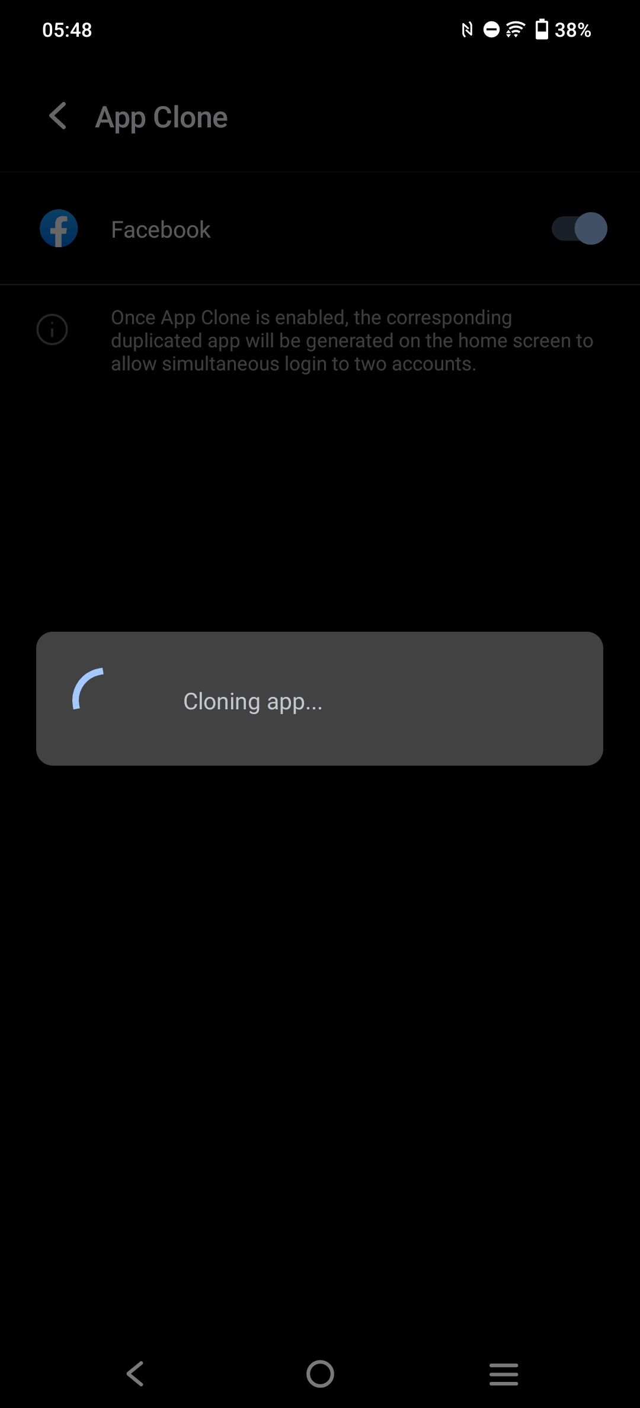Tap the Cloning app dialog box background
Image resolution: width=640 pixels, height=1408 pixels.
tap(319, 698)
